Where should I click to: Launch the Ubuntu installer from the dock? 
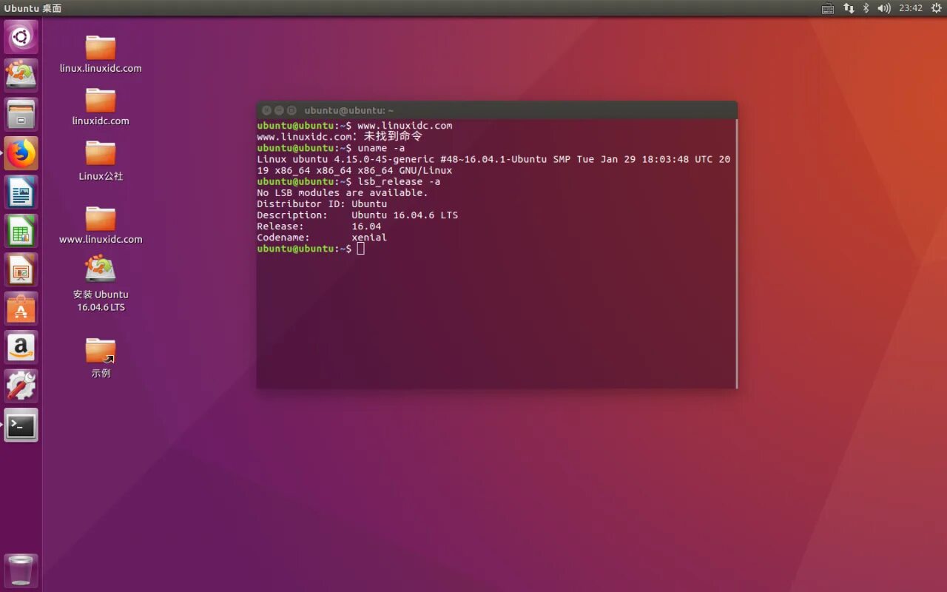pos(21,75)
